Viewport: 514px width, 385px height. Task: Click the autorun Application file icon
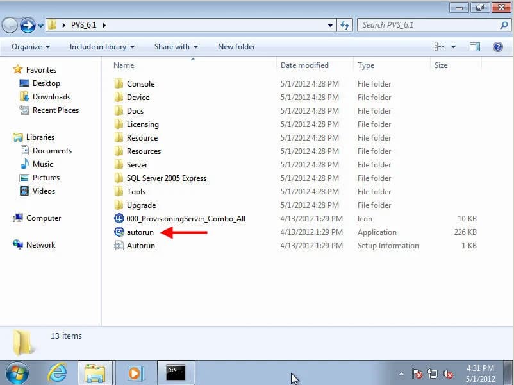(119, 232)
